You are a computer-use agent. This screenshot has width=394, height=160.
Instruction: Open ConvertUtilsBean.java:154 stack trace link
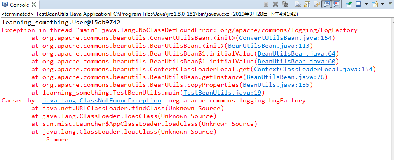pyautogui.click(x=286, y=38)
